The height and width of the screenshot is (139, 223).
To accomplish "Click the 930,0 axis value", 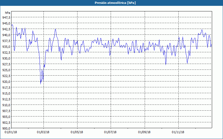I will click(x=6, y=58).
